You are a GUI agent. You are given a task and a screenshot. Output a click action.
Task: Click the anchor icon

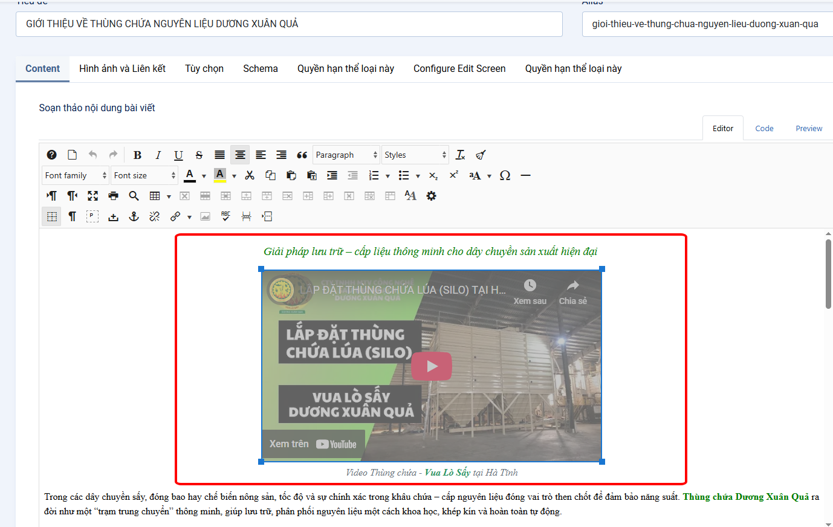click(134, 217)
